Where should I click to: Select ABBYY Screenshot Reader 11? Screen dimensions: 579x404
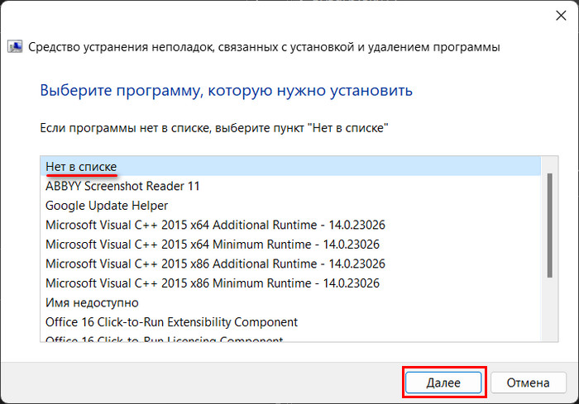pos(290,186)
